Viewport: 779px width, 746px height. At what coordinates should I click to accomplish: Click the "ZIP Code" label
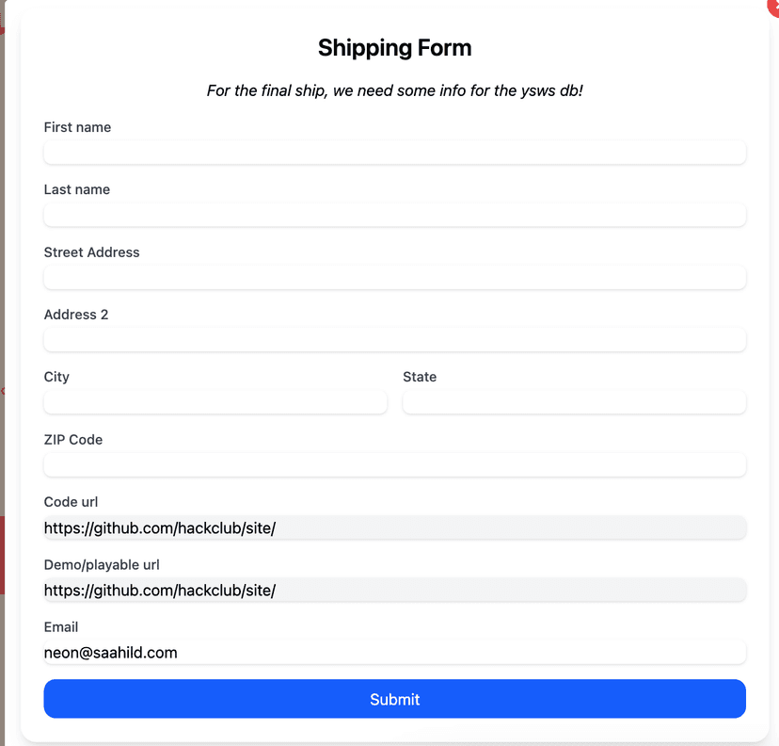click(73, 440)
